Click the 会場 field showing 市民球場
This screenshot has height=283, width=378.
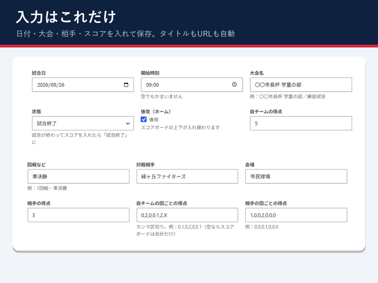(296, 176)
